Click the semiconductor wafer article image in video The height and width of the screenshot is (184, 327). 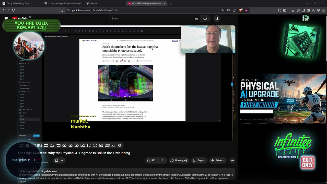tap(125, 83)
